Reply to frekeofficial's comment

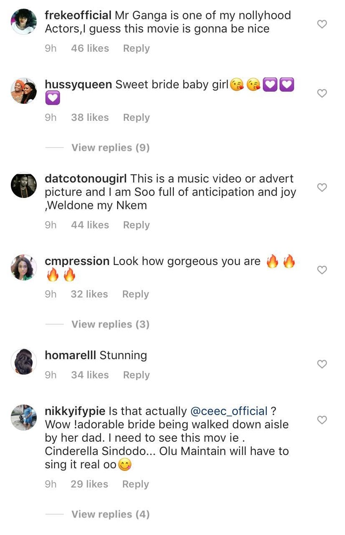136,48
